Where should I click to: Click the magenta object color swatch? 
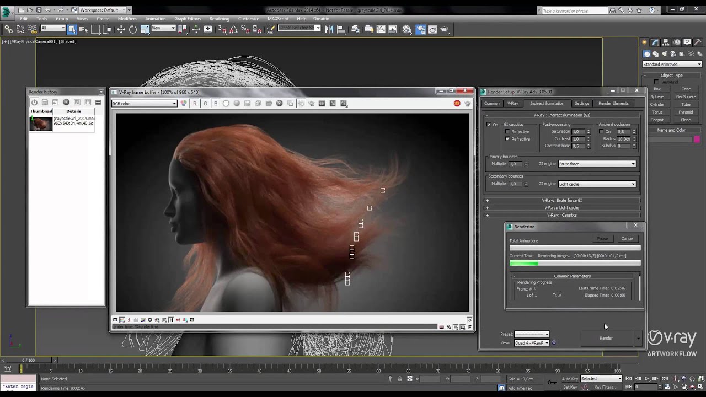(697, 140)
